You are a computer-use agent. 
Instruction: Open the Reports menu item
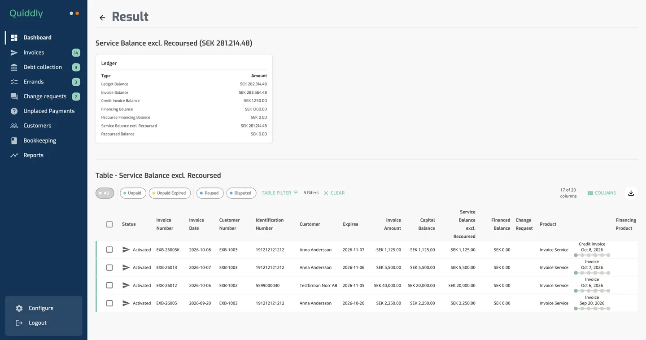pos(34,155)
